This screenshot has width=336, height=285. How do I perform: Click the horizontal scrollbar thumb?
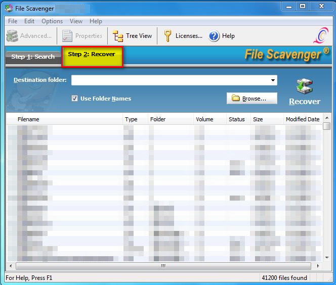click(163, 266)
